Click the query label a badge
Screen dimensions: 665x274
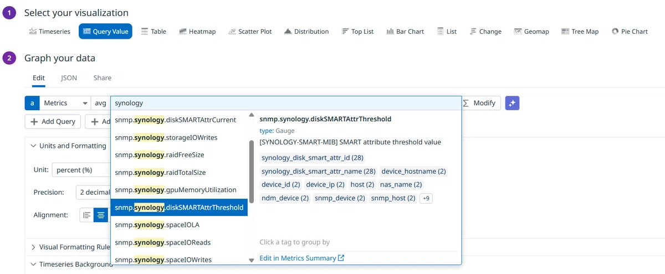(32, 103)
